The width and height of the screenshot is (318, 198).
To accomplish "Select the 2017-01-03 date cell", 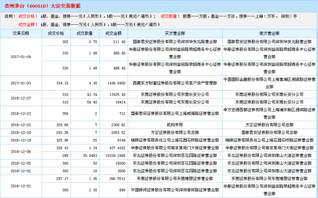I will (21, 83).
